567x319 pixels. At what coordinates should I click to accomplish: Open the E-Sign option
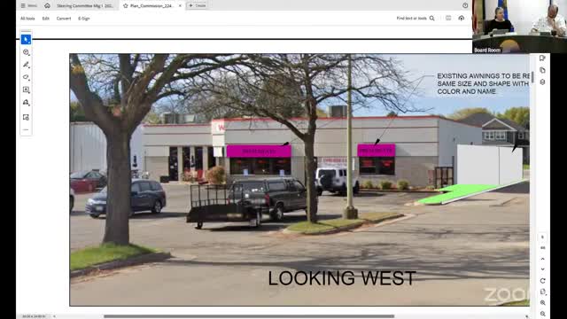(84, 19)
